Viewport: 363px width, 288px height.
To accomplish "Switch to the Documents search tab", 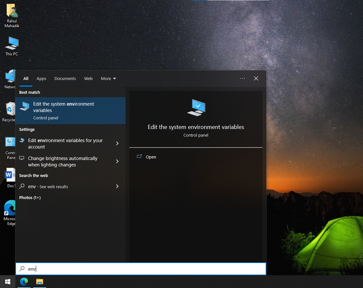I will pyautogui.click(x=65, y=78).
